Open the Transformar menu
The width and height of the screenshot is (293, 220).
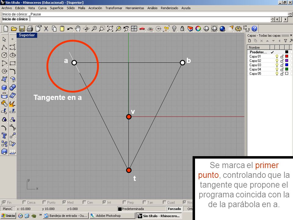114,8
